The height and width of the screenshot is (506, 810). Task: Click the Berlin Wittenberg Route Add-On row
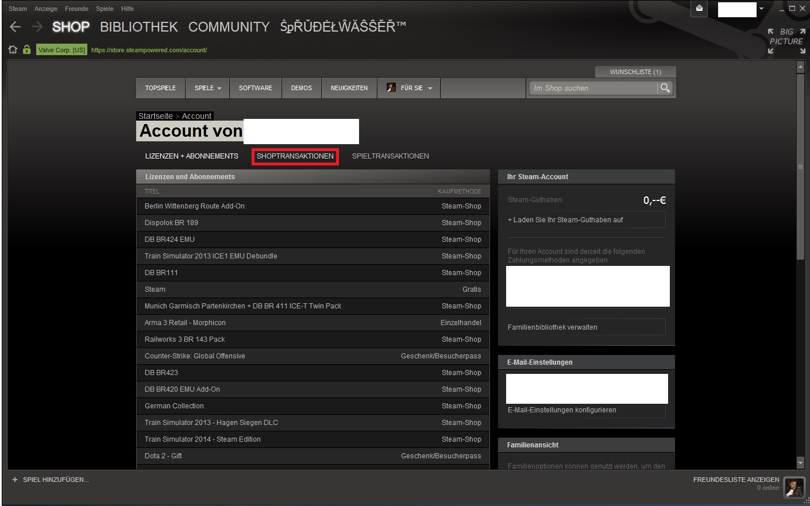[313, 206]
